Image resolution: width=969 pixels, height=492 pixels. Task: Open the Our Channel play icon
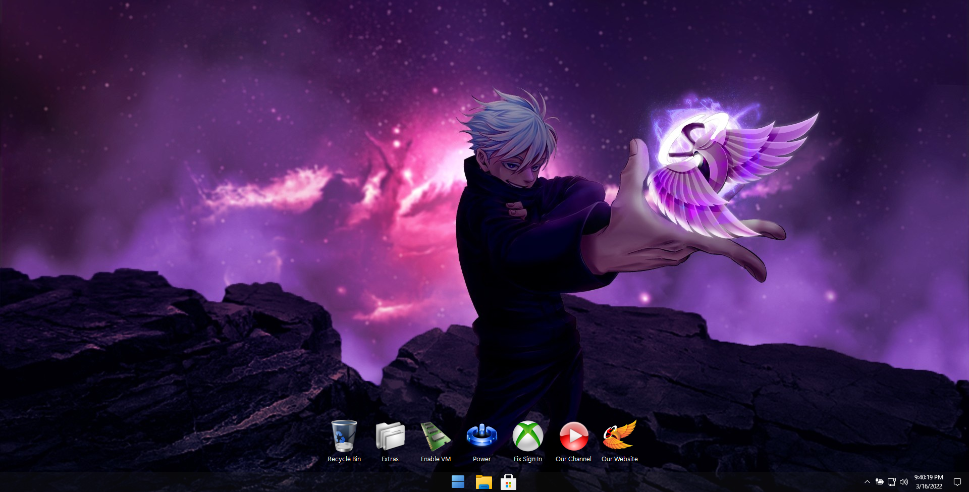tap(574, 436)
